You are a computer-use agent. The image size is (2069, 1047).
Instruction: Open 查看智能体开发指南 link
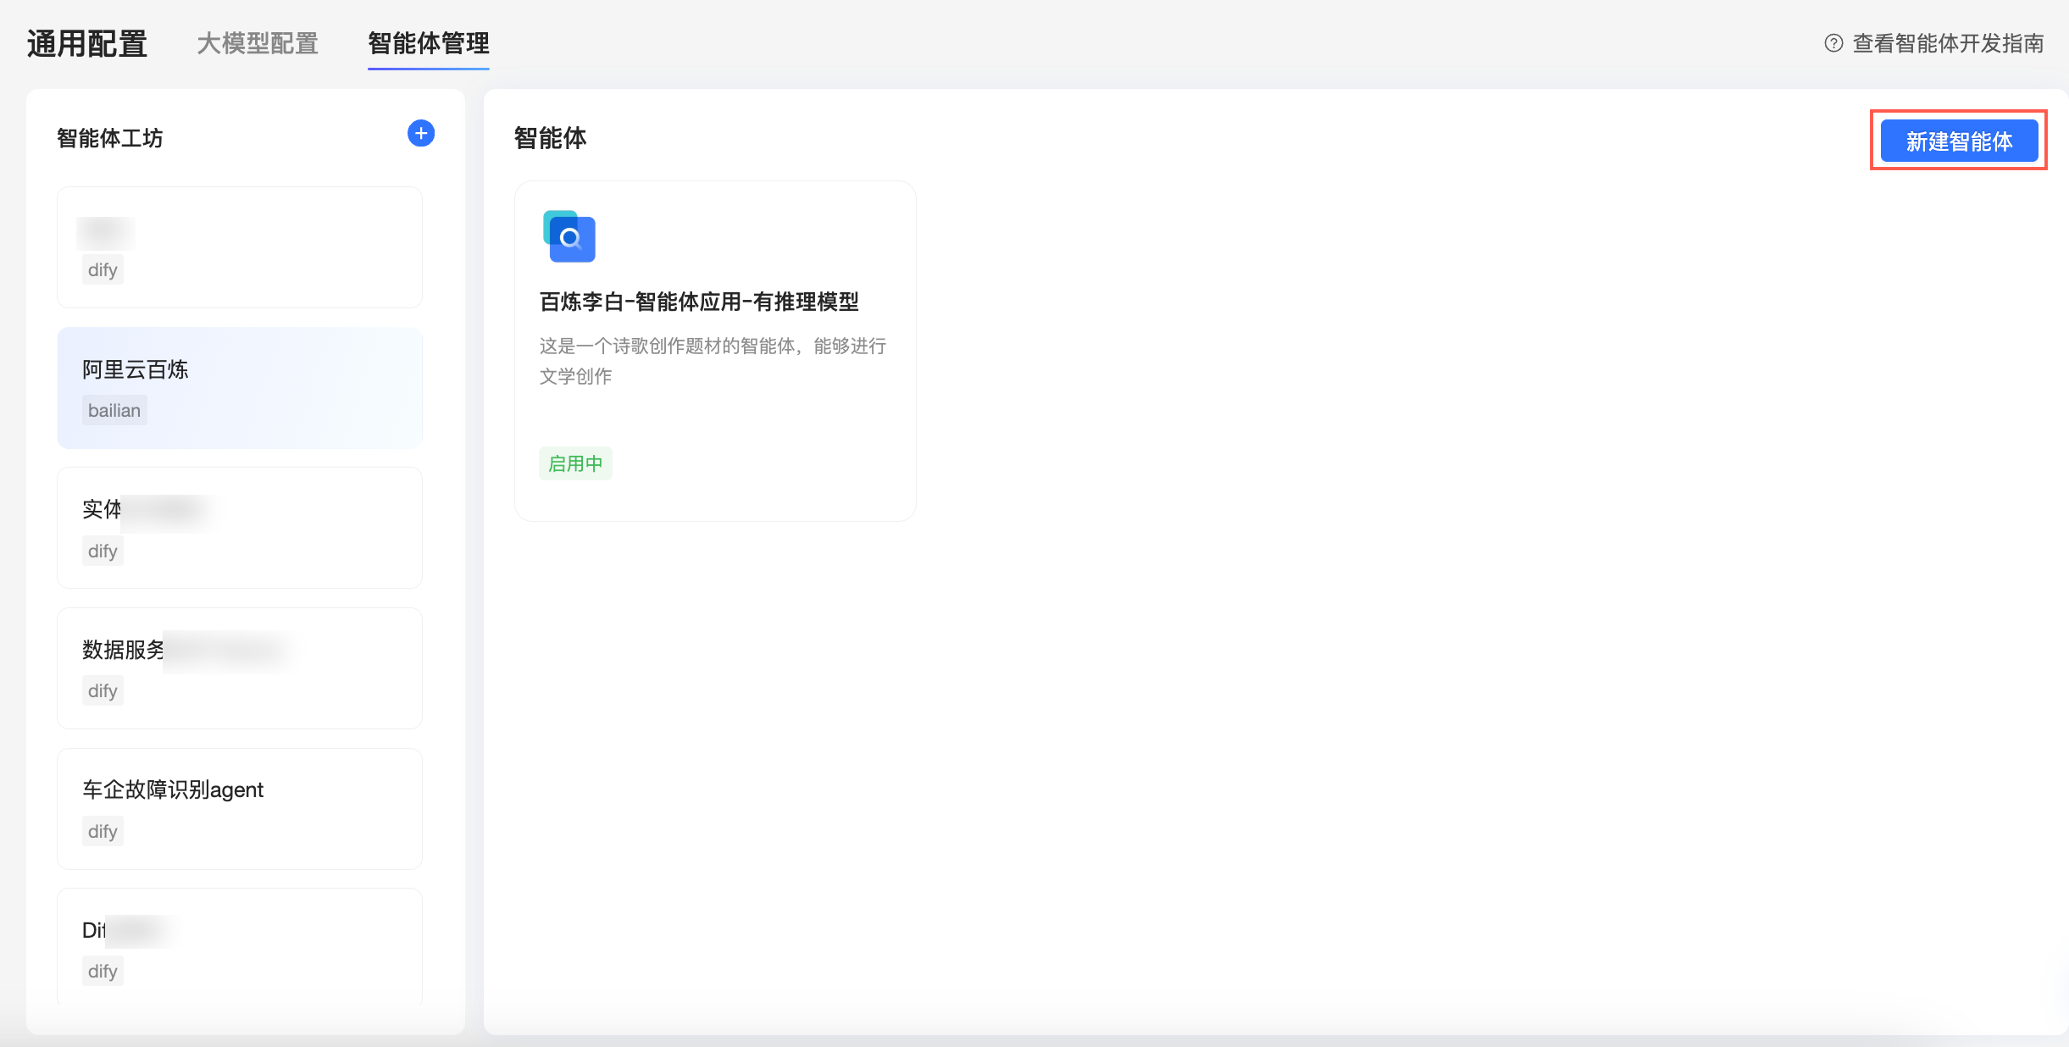click(1948, 43)
